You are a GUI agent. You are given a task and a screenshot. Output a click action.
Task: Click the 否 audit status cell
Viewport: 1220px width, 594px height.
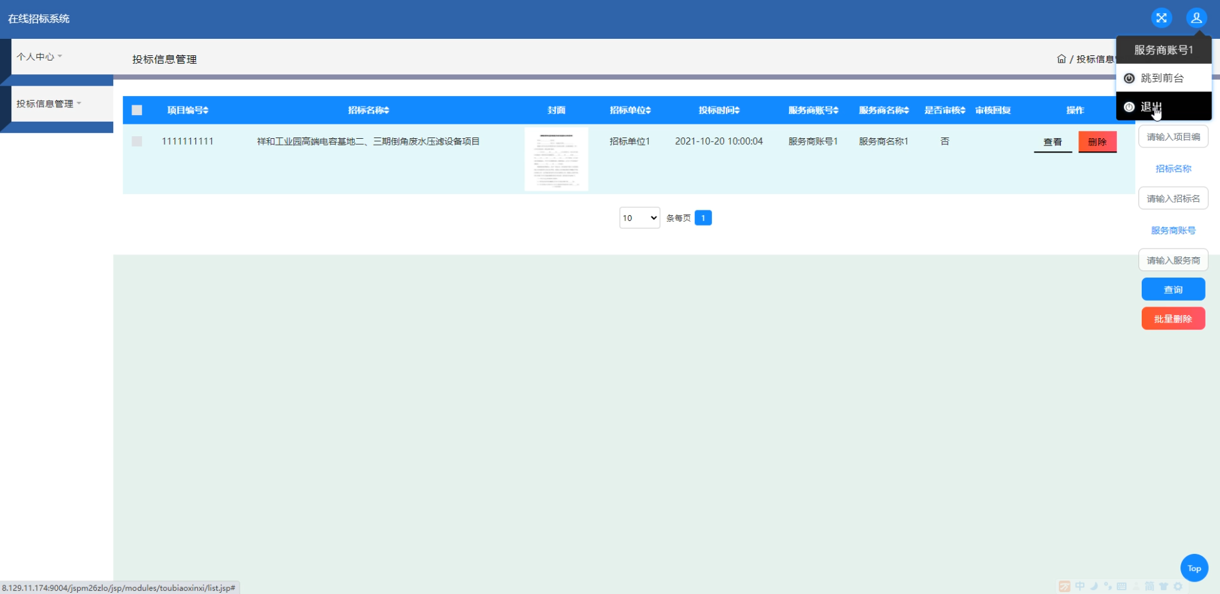tap(945, 141)
